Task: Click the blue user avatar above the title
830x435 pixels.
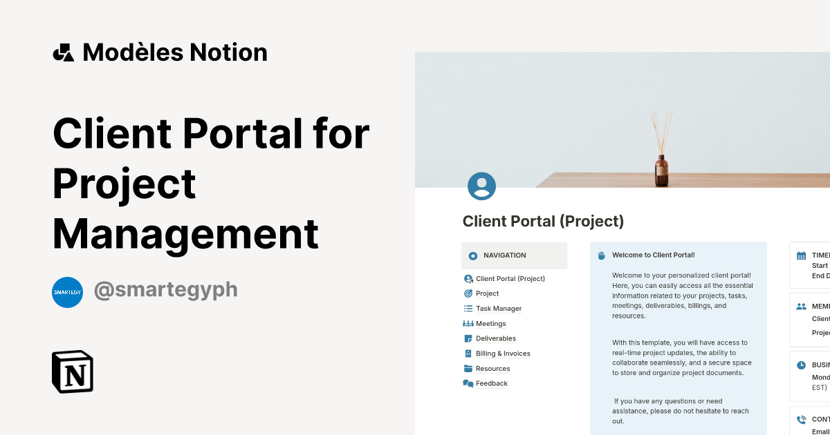Action: point(482,186)
